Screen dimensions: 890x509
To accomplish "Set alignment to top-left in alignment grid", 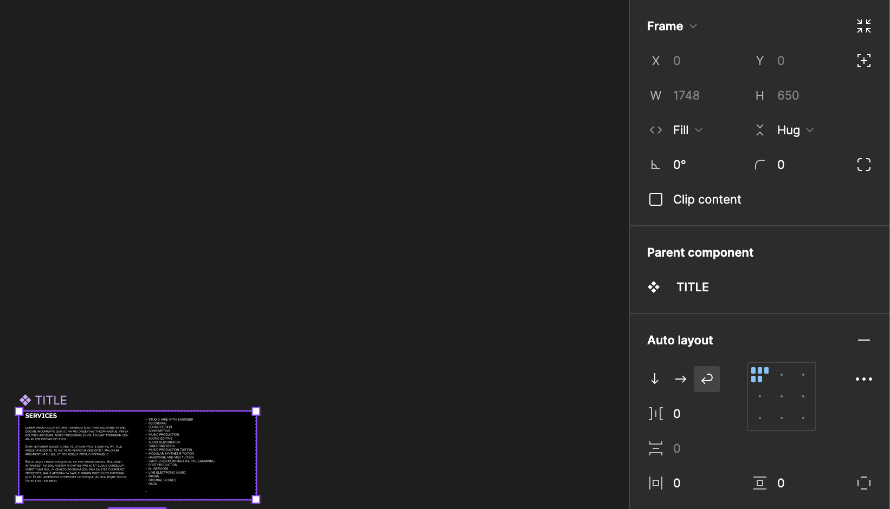I will (760, 375).
